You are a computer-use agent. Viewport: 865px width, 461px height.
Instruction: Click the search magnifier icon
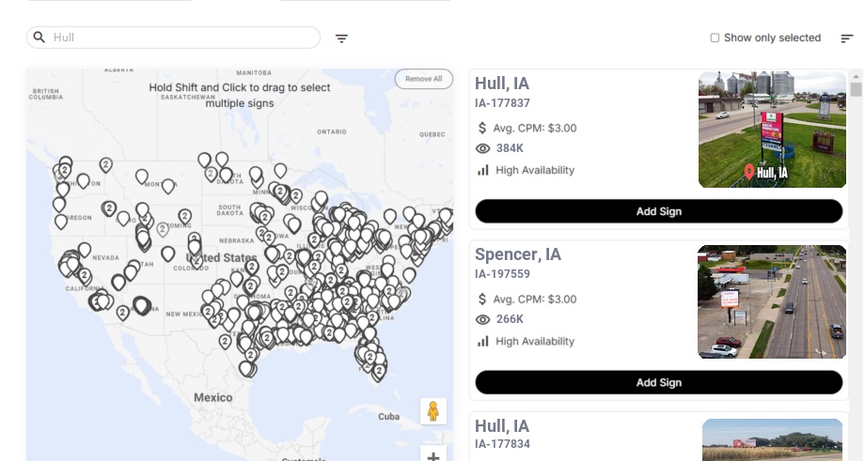(39, 38)
